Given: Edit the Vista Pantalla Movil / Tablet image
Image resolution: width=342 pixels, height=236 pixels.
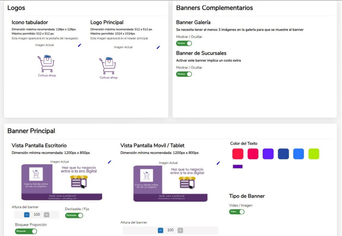Looking at the screenshot, I should (218, 163).
